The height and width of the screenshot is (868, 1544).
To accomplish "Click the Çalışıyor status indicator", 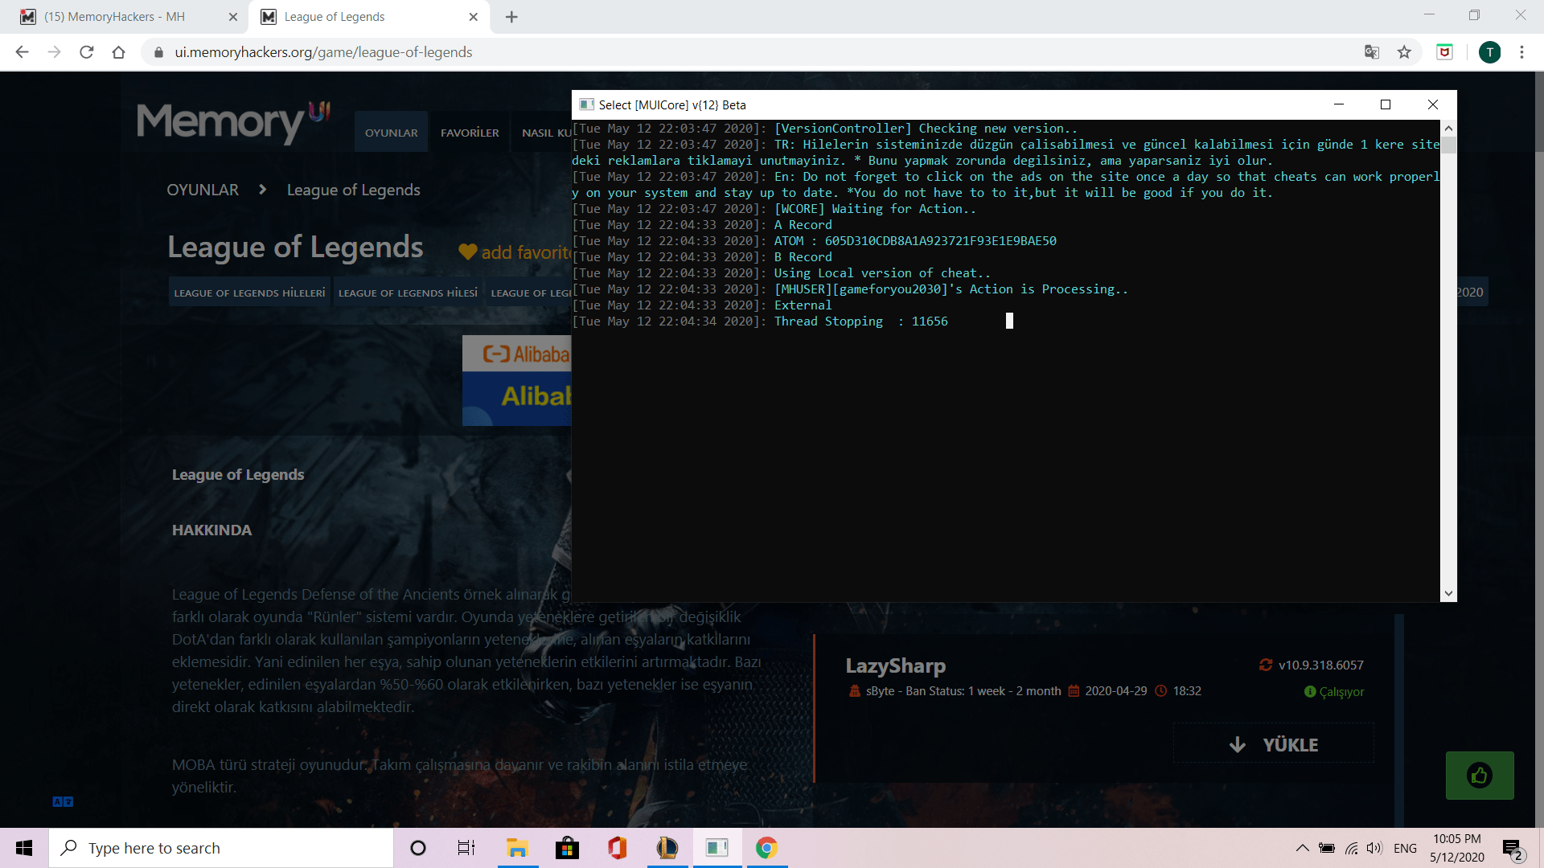I will click(x=1334, y=691).
